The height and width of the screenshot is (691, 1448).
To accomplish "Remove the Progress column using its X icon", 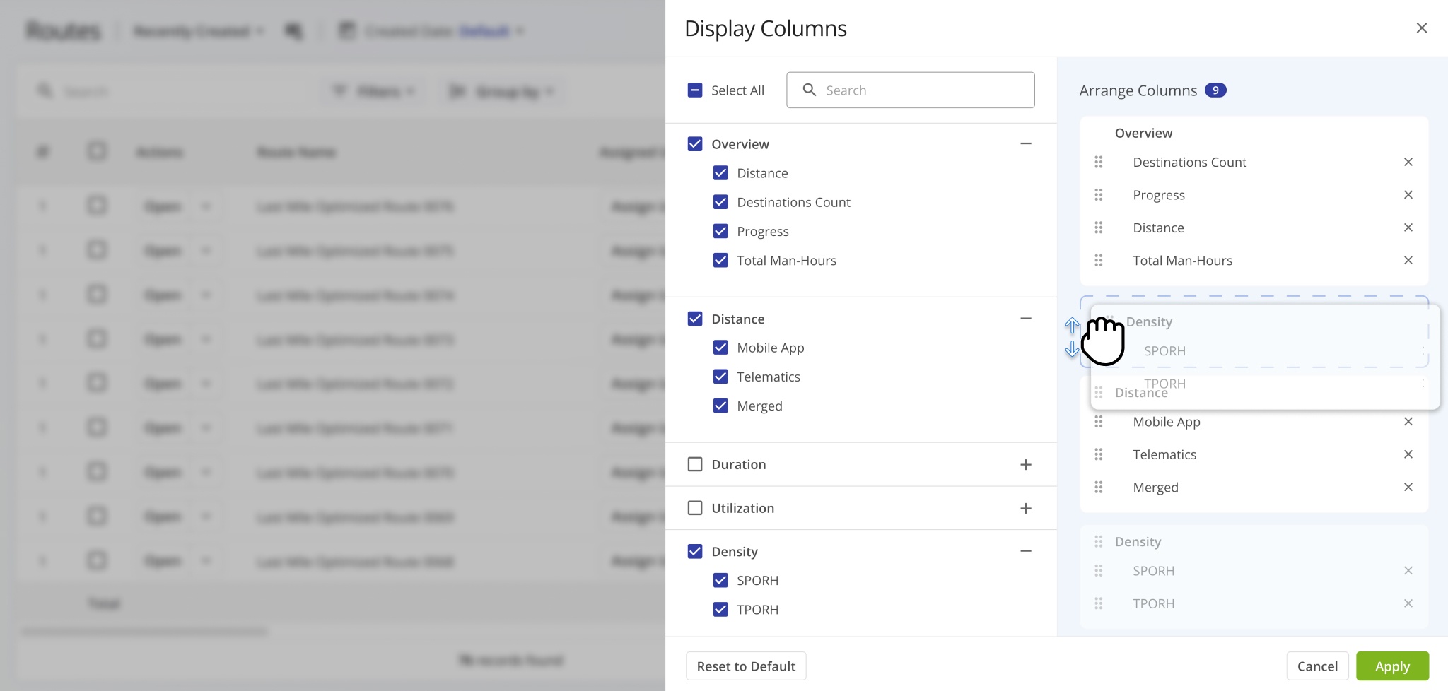I will (x=1408, y=194).
